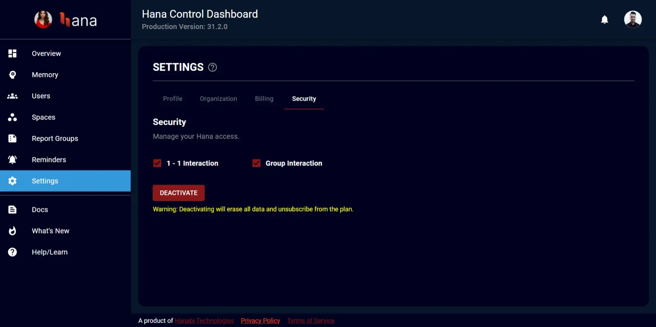Click the Memory head icon in sidebar

point(12,75)
